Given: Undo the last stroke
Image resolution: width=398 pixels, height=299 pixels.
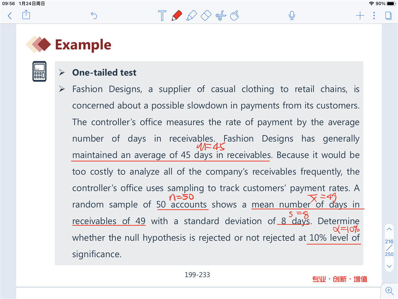Looking at the screenshot, I should (x=94, y=16).
